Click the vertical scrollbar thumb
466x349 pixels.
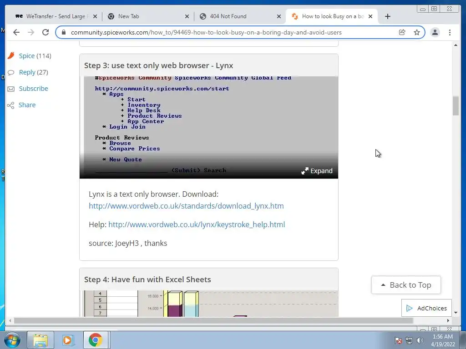[x=456, y=106]
